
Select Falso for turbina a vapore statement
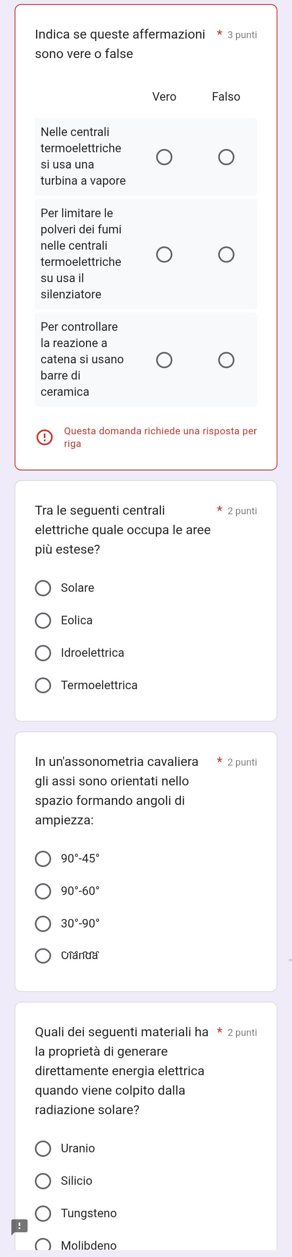[226, 157]
